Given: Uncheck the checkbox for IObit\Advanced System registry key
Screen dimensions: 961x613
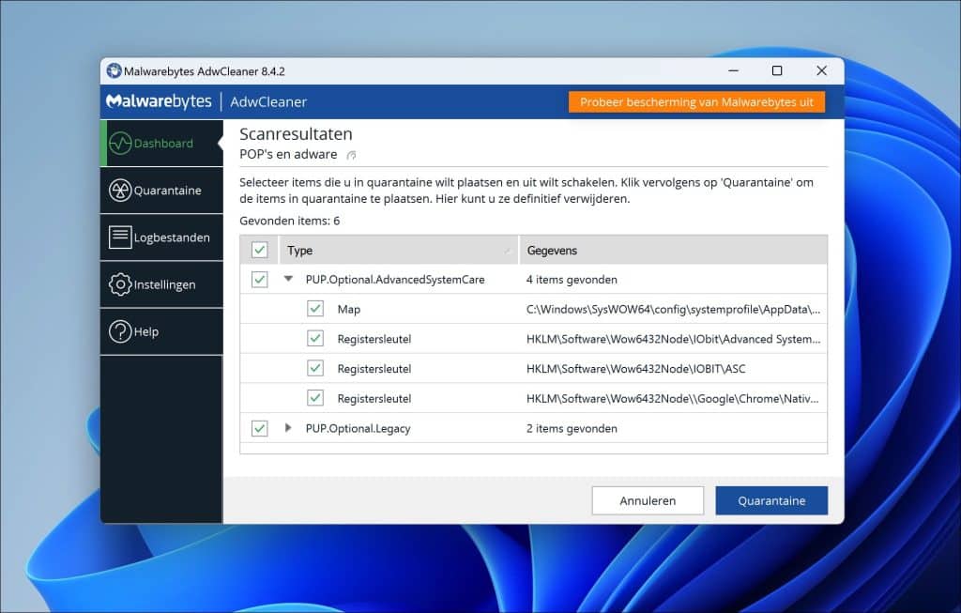Looking at the screenshot, I should click(315, 338).
